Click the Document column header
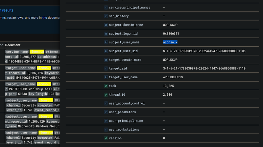Screen dimensions: 263x147 point(13,45)
